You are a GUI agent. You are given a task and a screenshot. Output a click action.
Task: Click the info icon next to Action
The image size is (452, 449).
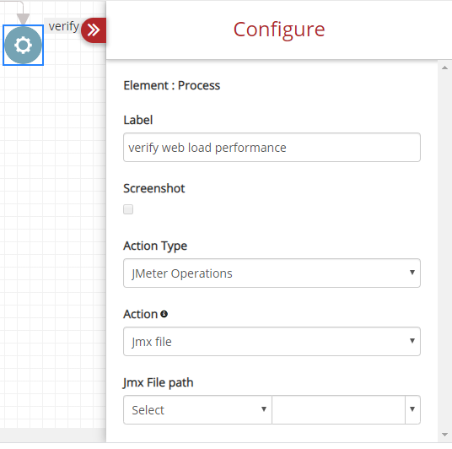tap(164, 314)
